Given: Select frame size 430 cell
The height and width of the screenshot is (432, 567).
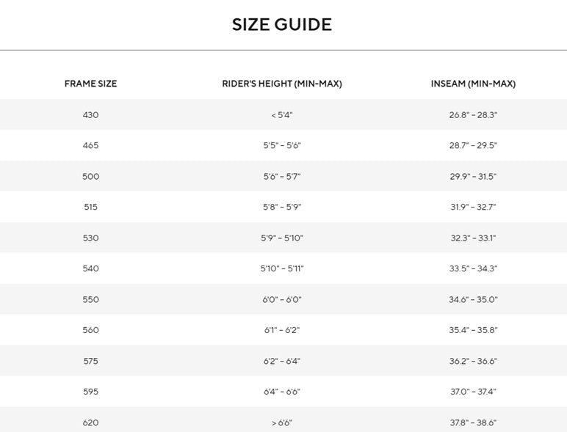Looking at the screenshot, I should [x=90, y=115].
